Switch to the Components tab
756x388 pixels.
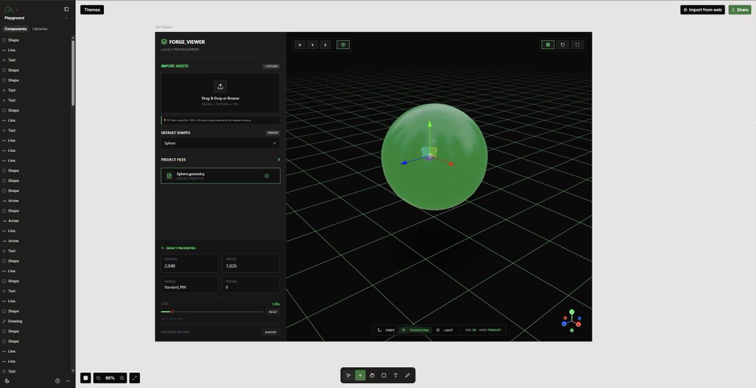coord(16,29)
